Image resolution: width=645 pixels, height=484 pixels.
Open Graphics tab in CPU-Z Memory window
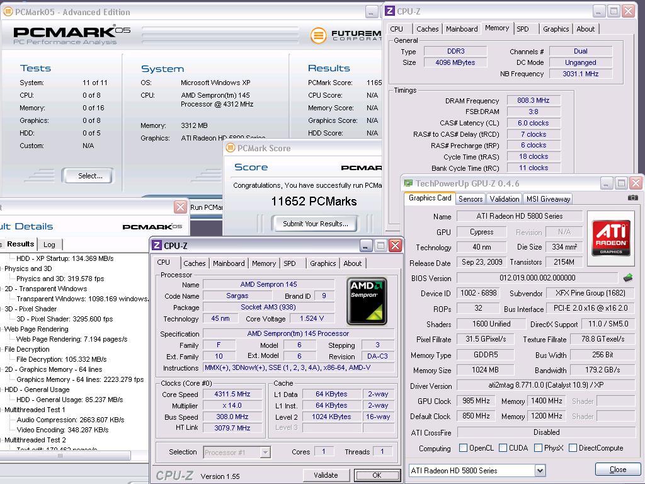pos(556,29)
